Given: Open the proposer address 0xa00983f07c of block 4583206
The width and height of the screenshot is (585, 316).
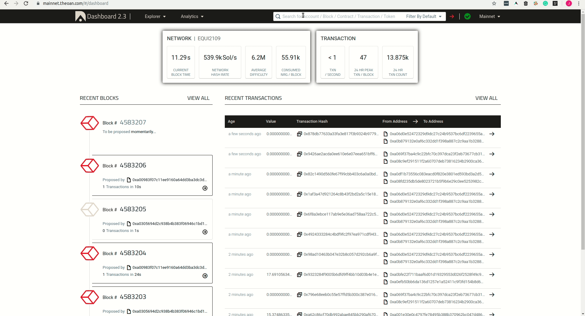Looking at the screenshot, I should (x=169, y=180).
